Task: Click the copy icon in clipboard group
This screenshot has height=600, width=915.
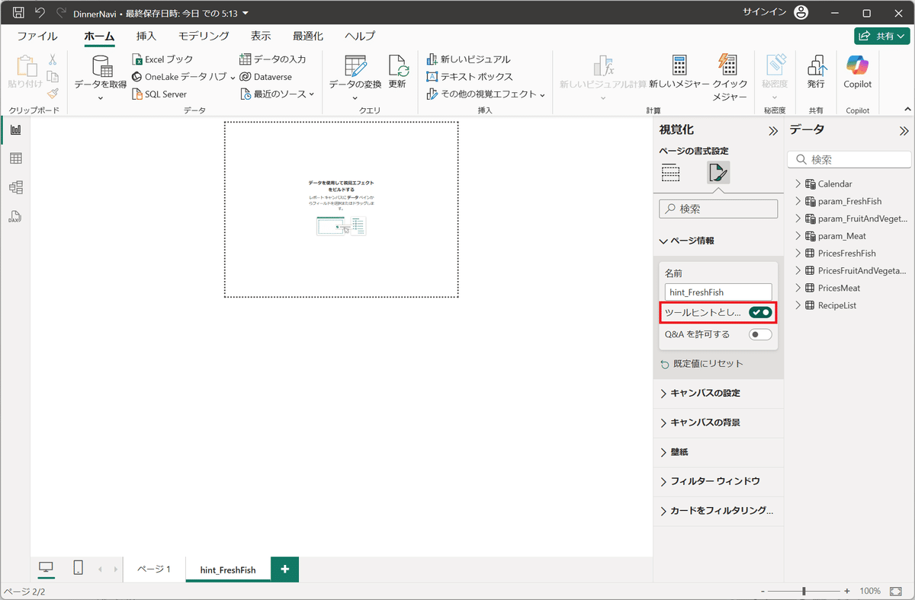Action: 53,76
